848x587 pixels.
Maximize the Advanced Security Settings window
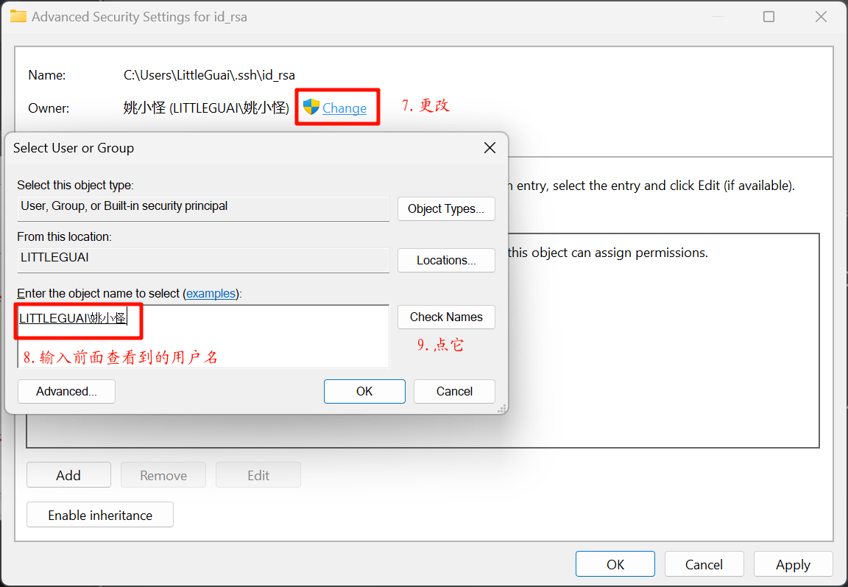point(768,16)
